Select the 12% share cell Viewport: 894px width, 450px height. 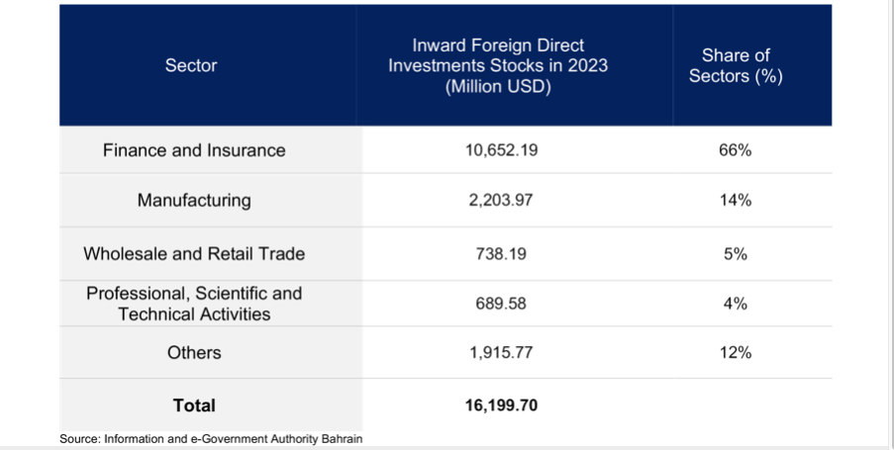pyautogui.click(x=735, y=353)
